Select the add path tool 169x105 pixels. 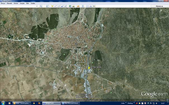coord(59,6)
